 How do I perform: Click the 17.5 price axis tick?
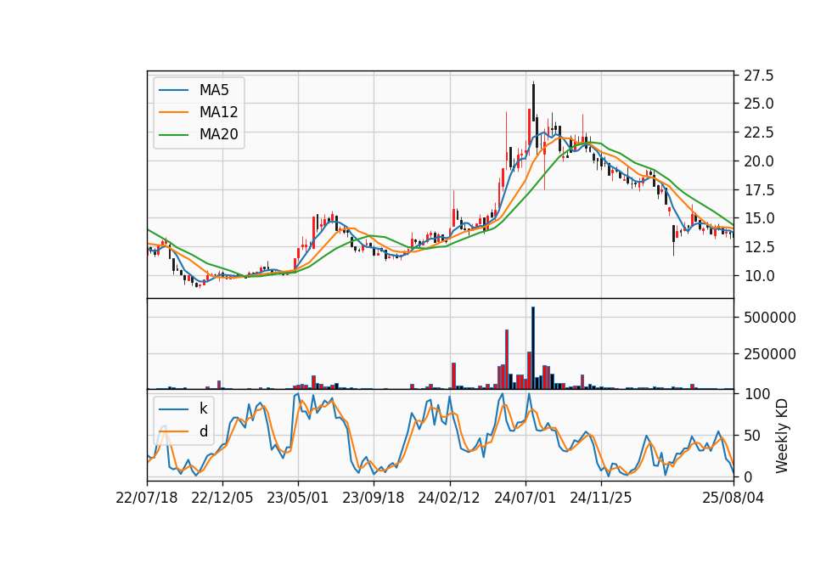[x=758, y=189]
